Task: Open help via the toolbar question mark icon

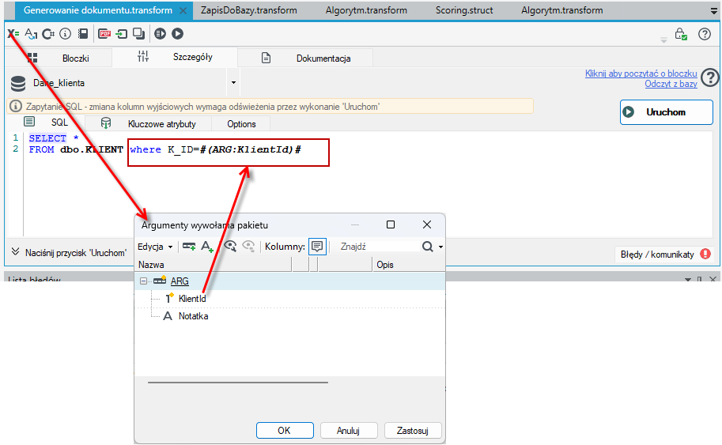Action: pos(705,34)
